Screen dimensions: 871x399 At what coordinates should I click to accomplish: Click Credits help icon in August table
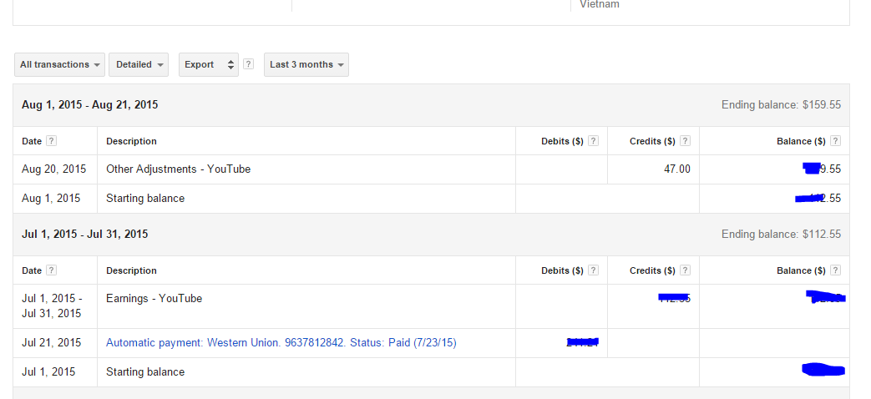point(685,141)
